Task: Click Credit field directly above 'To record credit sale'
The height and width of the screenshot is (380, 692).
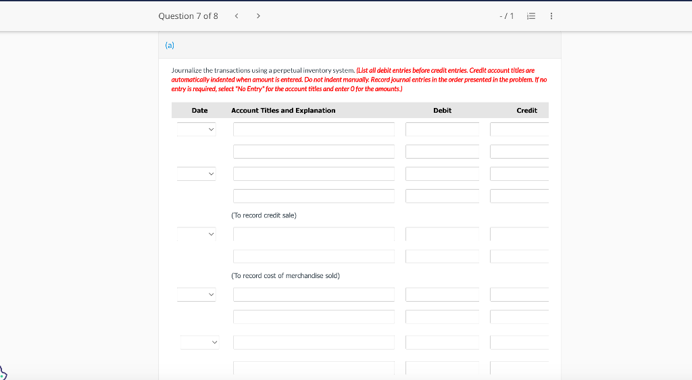Action: (520, 196)
